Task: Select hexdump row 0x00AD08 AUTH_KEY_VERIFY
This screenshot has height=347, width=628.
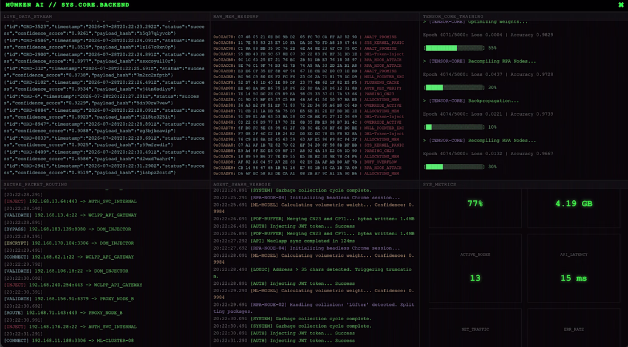Action: (306, 88)
